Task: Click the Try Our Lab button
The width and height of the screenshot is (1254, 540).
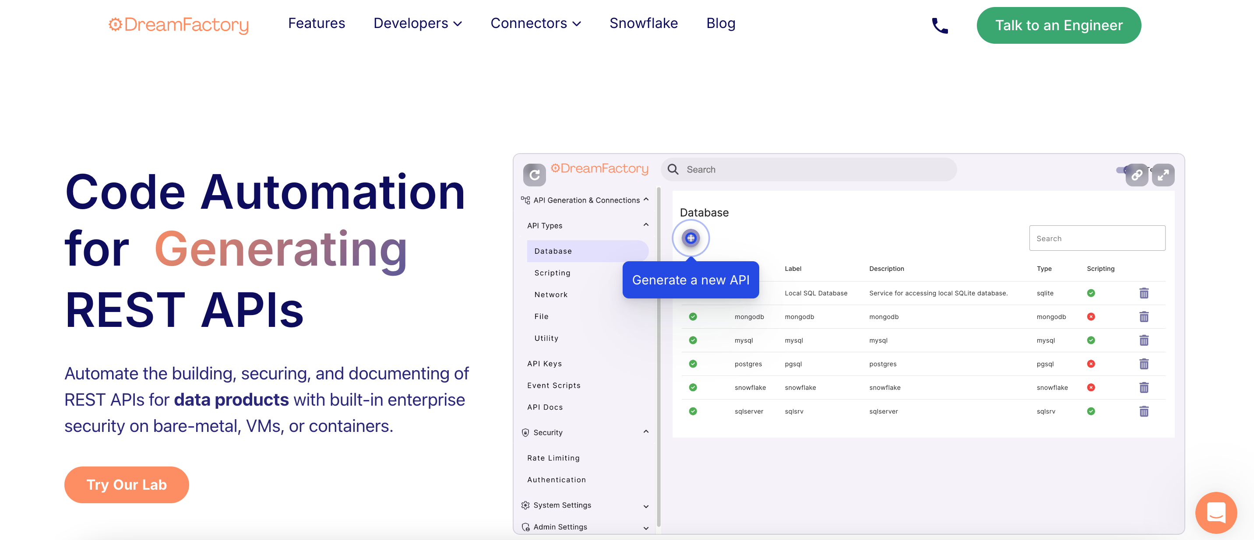Action: [x=126, y=484]
